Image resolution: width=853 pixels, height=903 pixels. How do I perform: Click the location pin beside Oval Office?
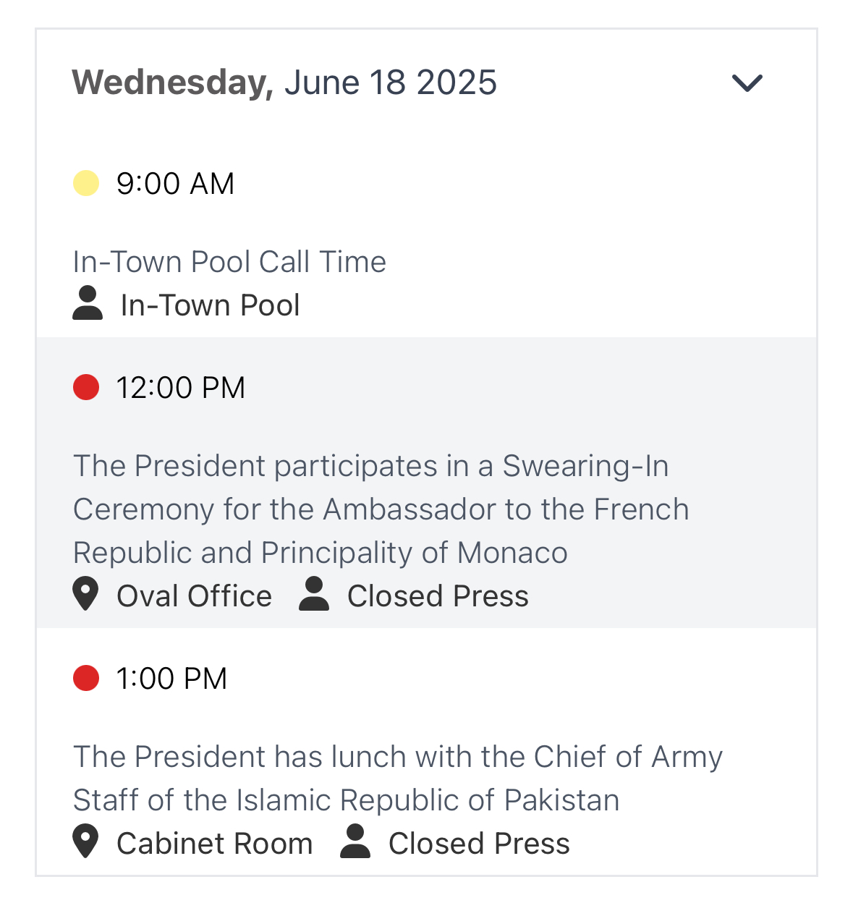click(85, 594)
